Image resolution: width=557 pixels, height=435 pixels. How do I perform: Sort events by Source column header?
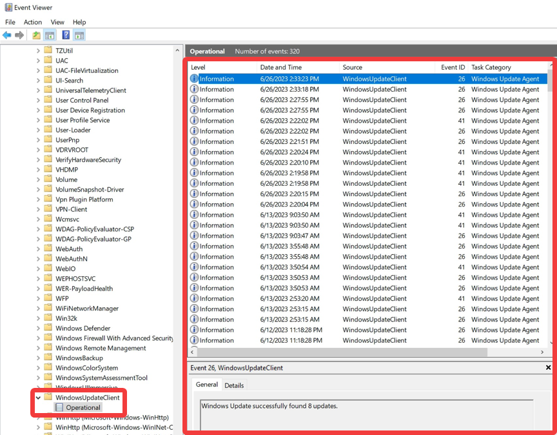[x=387, y=67]
